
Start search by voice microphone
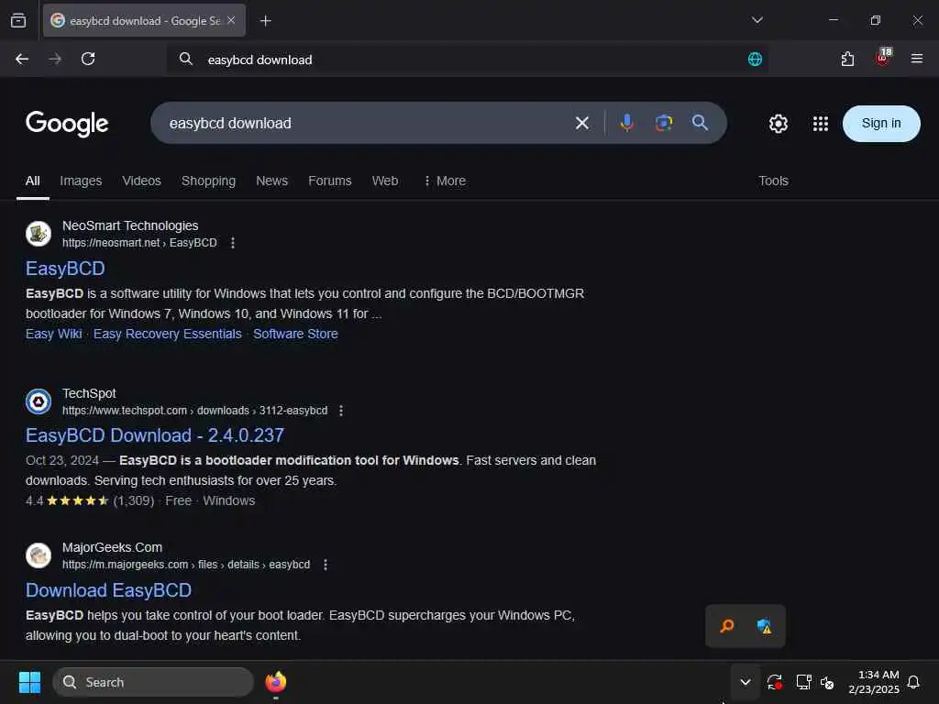(627, 123)
